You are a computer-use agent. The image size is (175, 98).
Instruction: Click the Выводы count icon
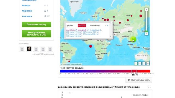coord(45,5)
